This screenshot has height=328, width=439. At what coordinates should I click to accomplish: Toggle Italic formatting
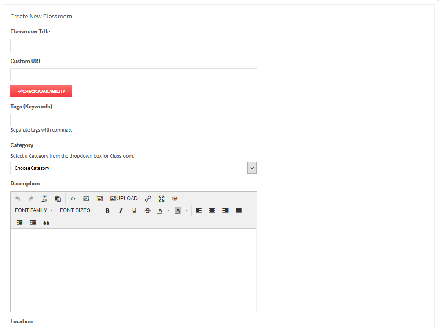click(x=121, y=210)
